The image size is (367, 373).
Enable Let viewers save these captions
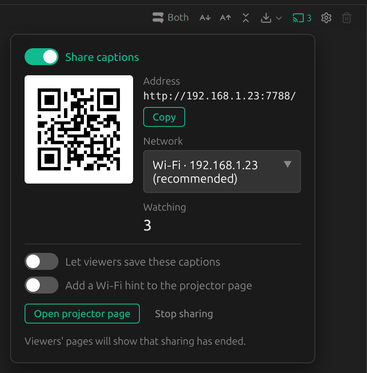pyautogui.click(x=42, y=261)
